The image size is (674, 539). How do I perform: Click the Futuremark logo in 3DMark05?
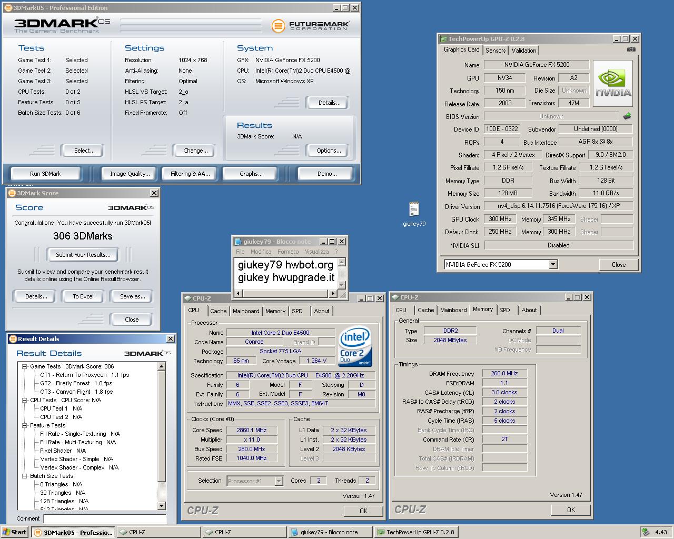(311, 25)
